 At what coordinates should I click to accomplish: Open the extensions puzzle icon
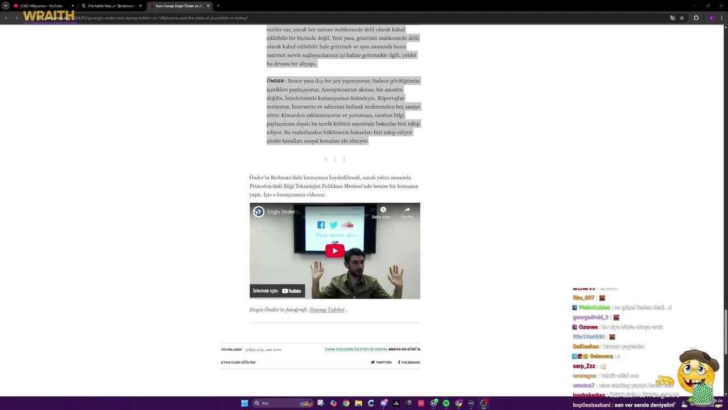[696, 18]
